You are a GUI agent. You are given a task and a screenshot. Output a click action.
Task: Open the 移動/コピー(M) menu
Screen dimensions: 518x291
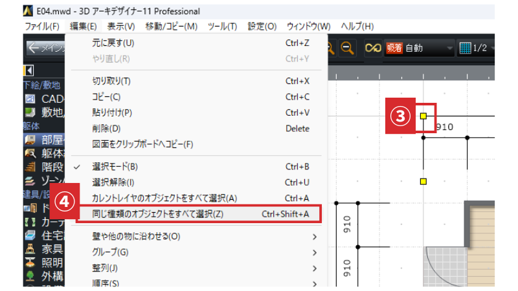coord(171,27)
